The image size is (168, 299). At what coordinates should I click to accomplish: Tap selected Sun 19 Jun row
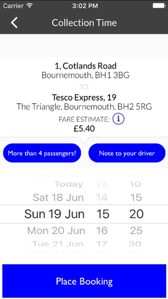pyautogui.click(x=54, y=214)
